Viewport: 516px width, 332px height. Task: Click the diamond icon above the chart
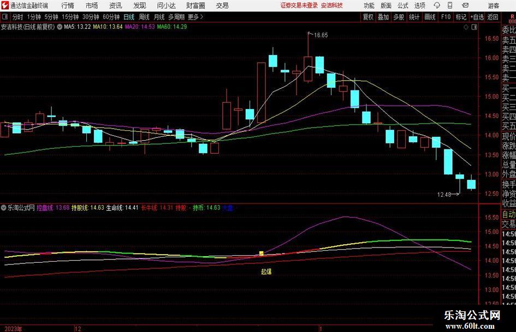point(466,27)
